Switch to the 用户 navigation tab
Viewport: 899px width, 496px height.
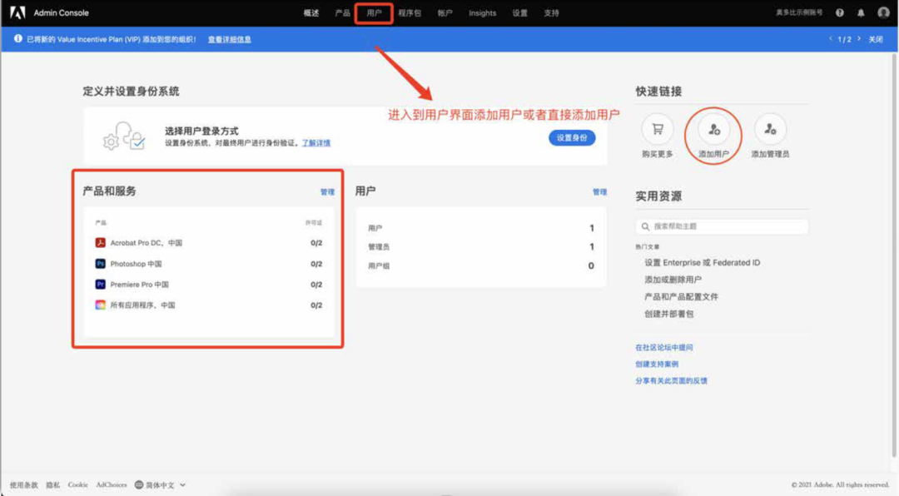pos(373,12)
